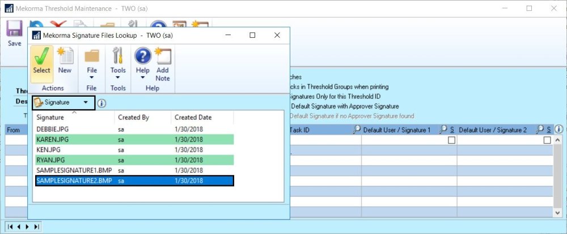Tick the Signature 2 checkbox in first row
567x234 pixels.
point(548,140)
